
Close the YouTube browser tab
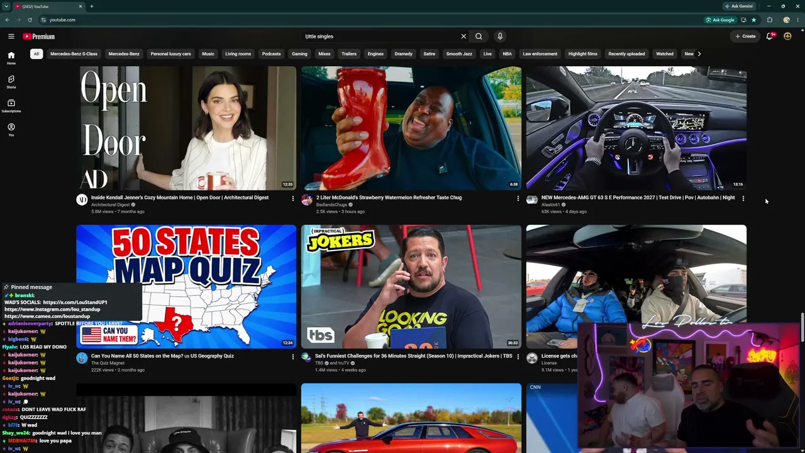80,6
